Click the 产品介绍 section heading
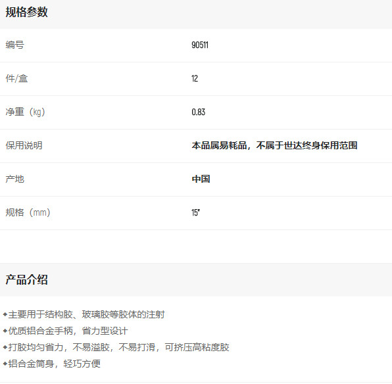 (26, 279)
